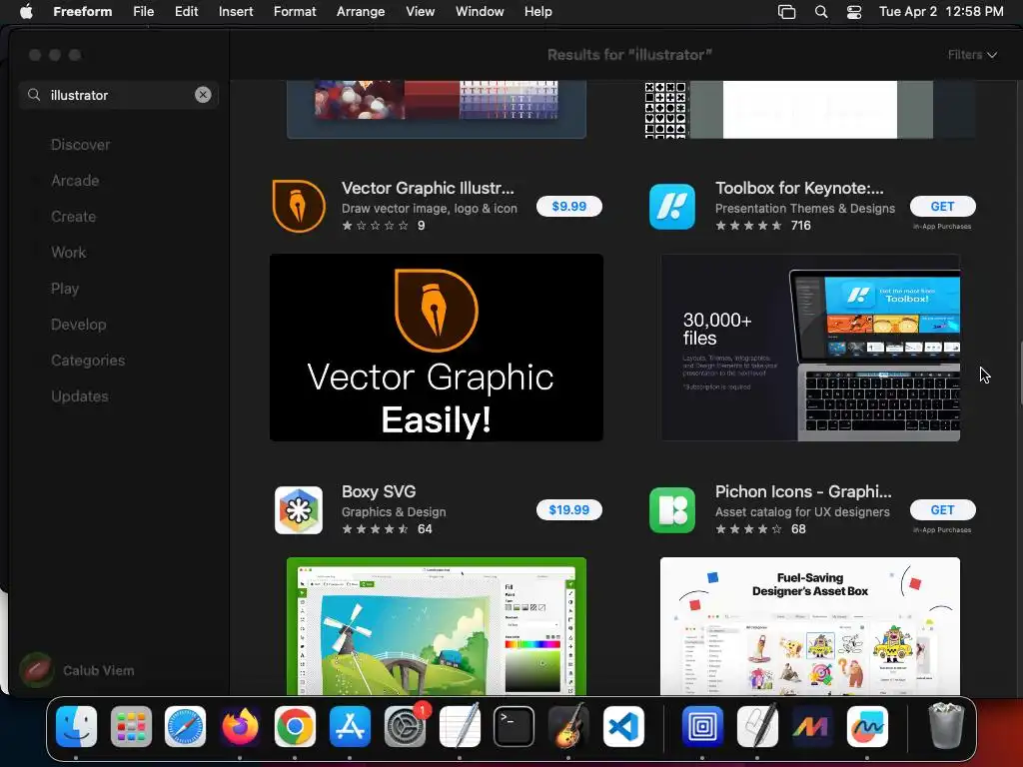Open GarageBand from the dock

(x=568, y=726)
